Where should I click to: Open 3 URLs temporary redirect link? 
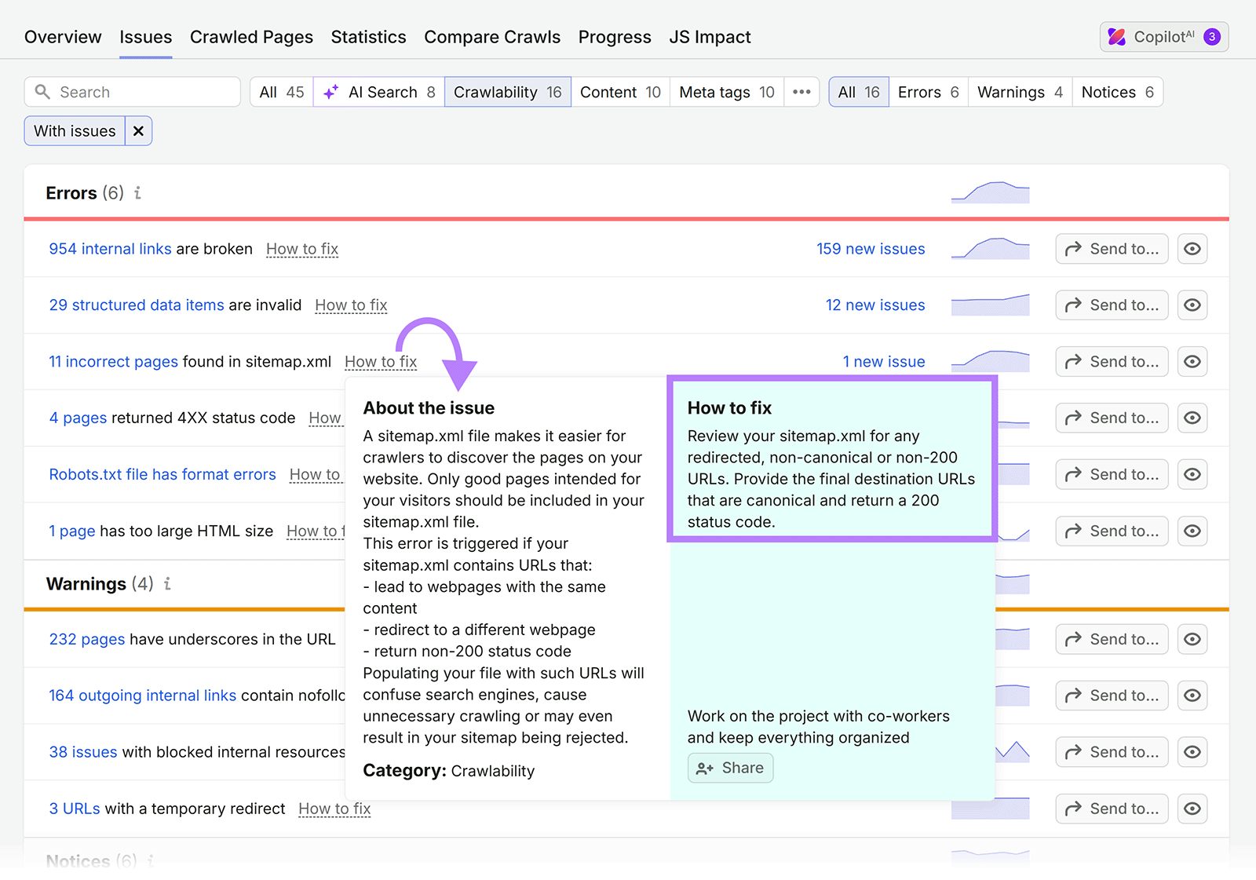75,809
